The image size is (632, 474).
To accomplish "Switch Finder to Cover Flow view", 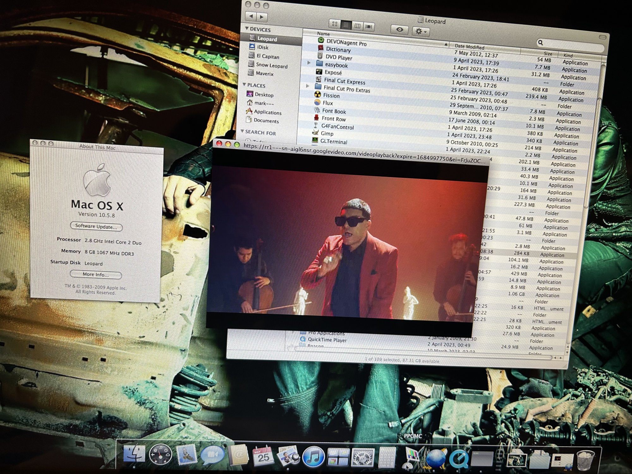I will [x=368, y=27].
